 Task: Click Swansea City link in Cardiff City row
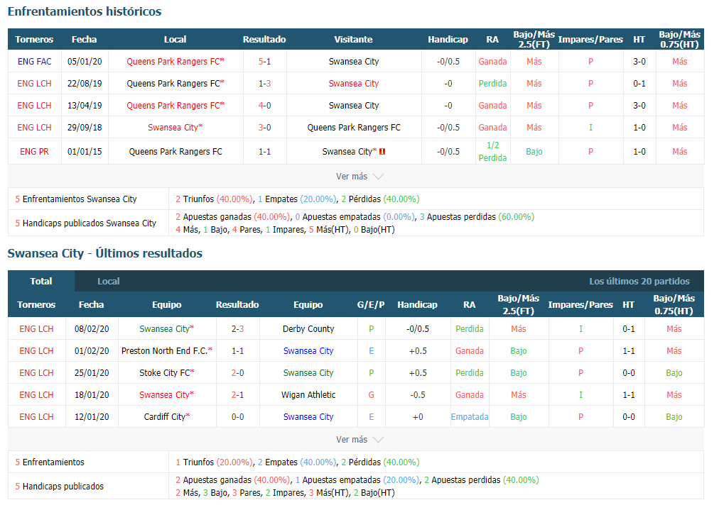pos(308,416)
